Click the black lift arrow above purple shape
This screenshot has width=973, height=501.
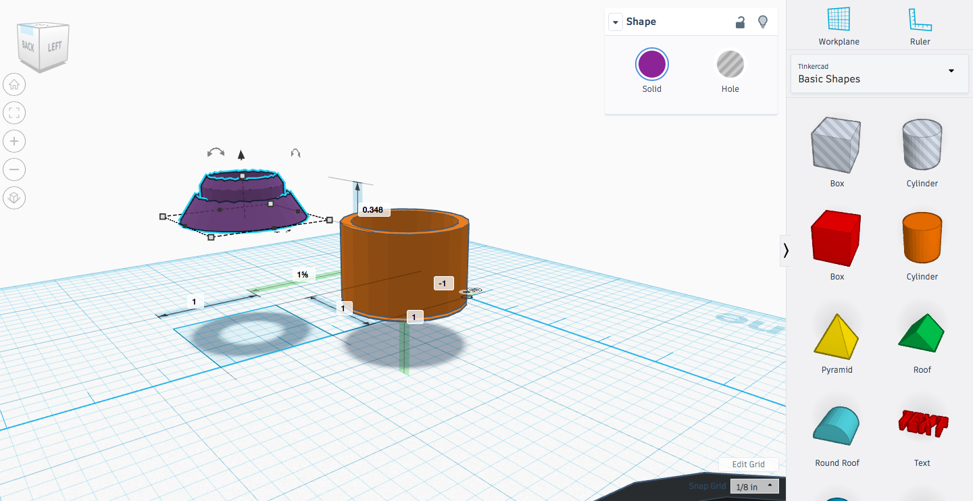[x=241, y=155]
